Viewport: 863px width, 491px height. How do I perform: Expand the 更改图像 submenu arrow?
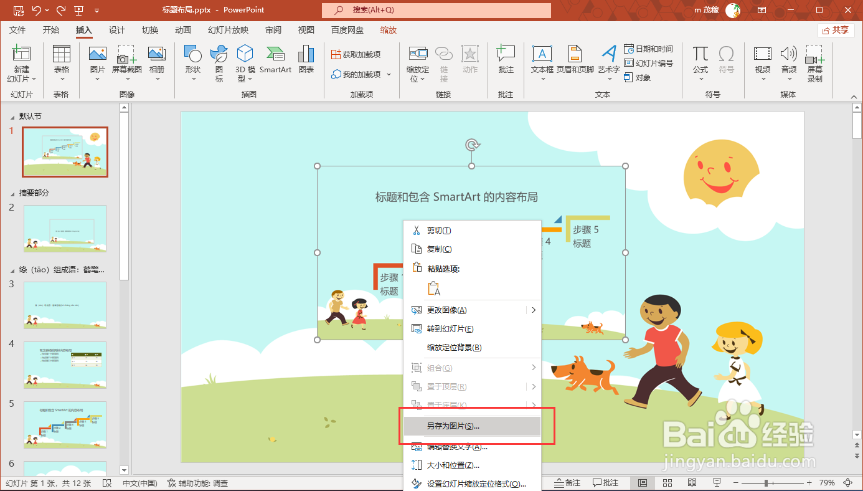pos(534,310)
